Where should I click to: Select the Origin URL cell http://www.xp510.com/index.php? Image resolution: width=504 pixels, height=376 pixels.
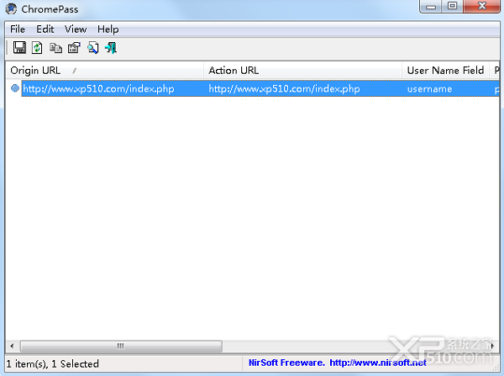pos(98,88)
